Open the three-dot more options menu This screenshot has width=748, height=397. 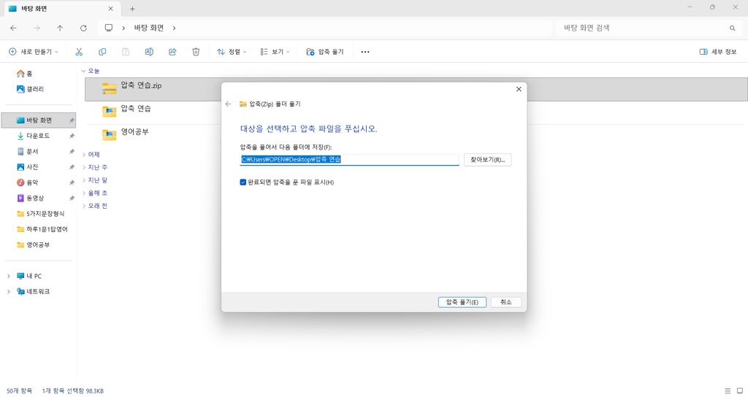tap(365, 52)
